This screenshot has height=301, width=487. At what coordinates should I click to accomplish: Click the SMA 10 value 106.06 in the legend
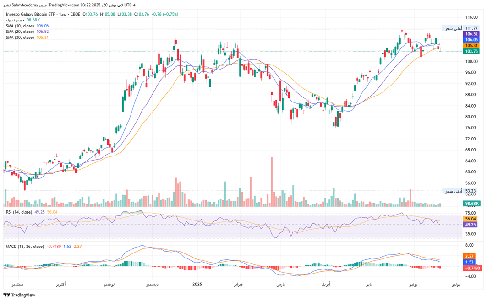coord(43,26)
